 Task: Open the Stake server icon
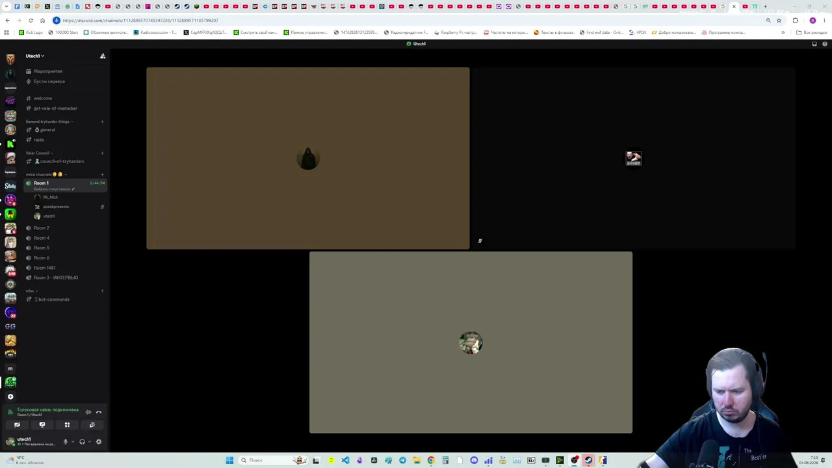tap(10, 186)
